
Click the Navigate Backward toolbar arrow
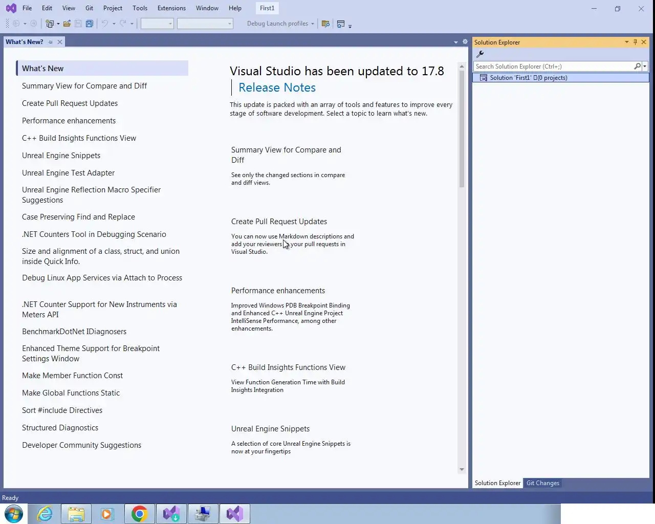coord(16,24)
